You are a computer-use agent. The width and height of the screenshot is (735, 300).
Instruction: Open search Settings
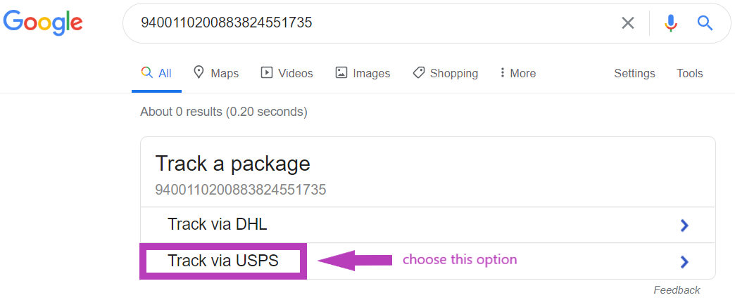[x=634, y=73]
